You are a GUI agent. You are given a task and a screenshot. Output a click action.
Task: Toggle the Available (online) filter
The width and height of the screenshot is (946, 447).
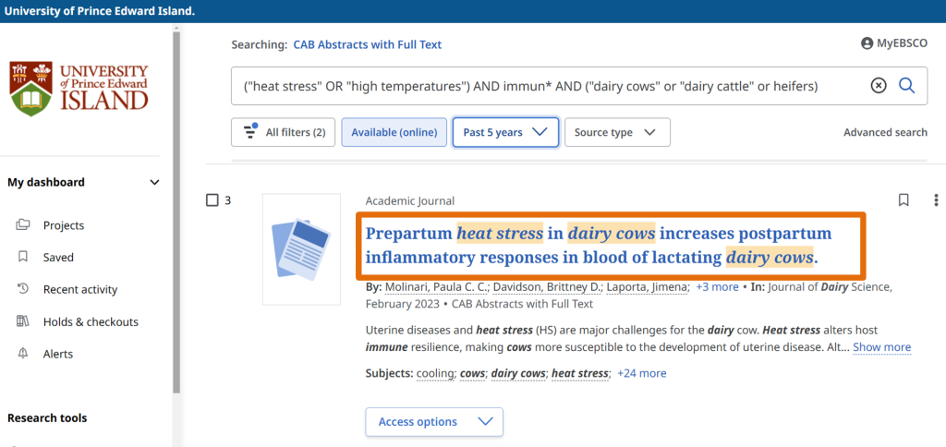coord(394,132)
